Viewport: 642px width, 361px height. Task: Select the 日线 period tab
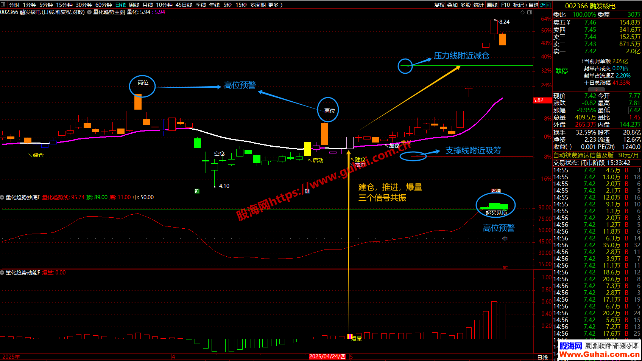pos(120,5)
